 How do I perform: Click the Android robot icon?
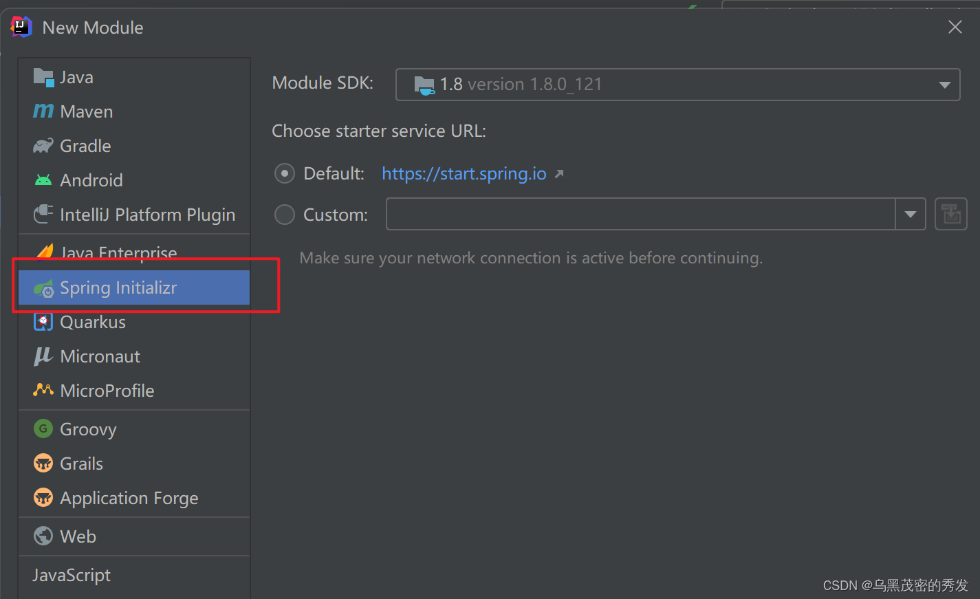[x=43, y=180]
